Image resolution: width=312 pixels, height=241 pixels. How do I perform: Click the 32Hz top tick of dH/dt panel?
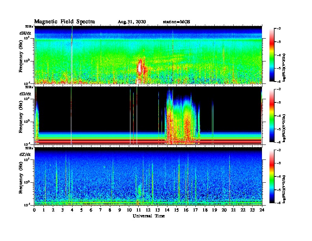[x=29, y=26]
